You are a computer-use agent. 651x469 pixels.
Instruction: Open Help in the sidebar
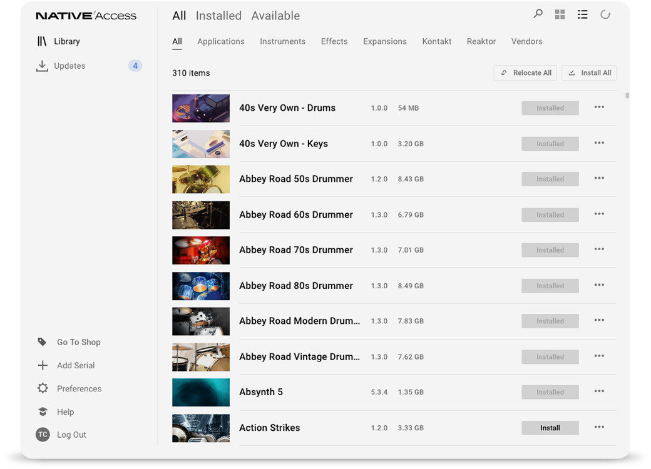point(65,411)
